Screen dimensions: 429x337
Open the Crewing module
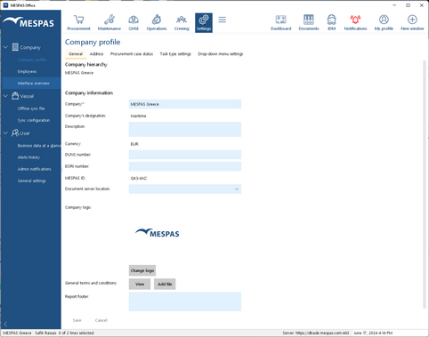pos(182,22)
